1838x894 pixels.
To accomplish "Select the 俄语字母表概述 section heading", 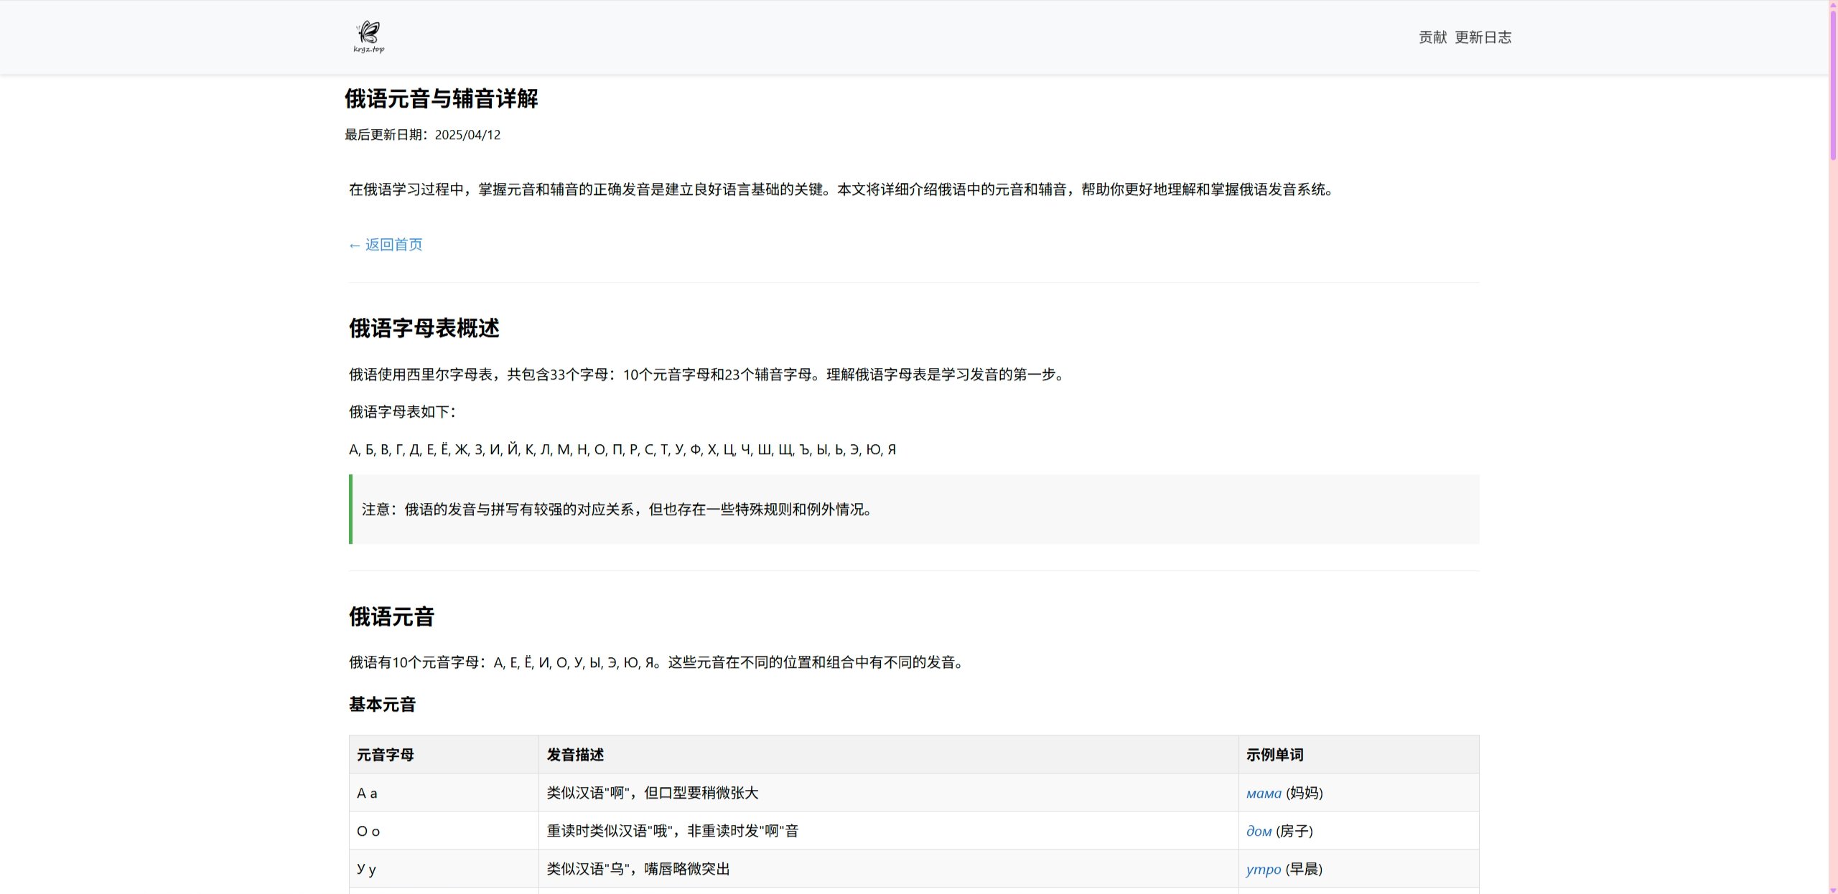I will coord(424,329).
